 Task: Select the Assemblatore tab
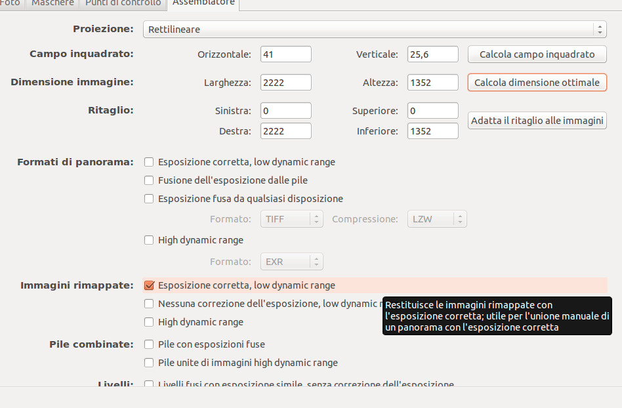click(x=203, y=3)
